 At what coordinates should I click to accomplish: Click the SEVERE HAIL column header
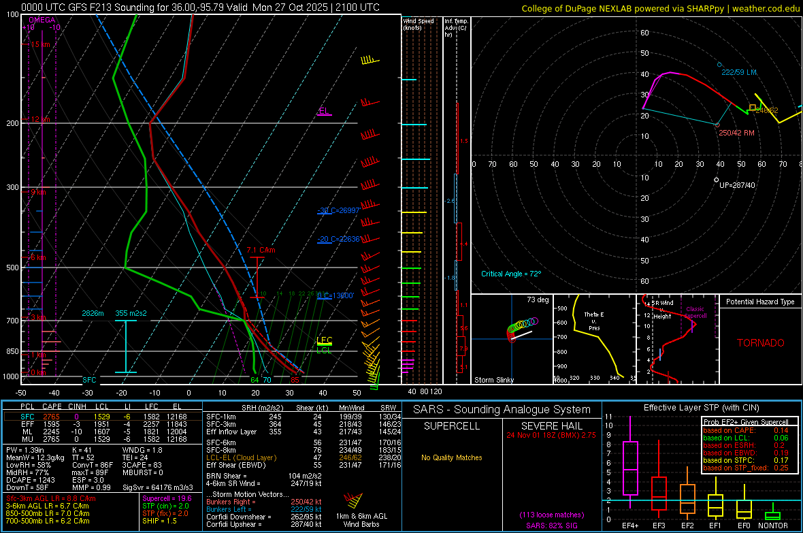[x=551, y=426]
